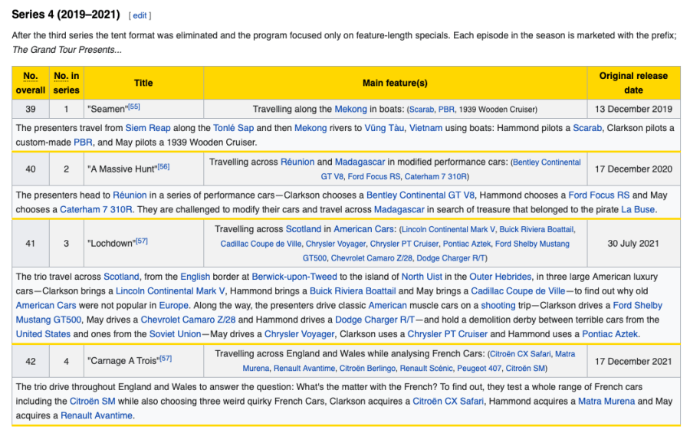Open Chevrolet Camaro Z/28 link in feature cell
Viewport: 690px width, 433px height.
(371, 258)
